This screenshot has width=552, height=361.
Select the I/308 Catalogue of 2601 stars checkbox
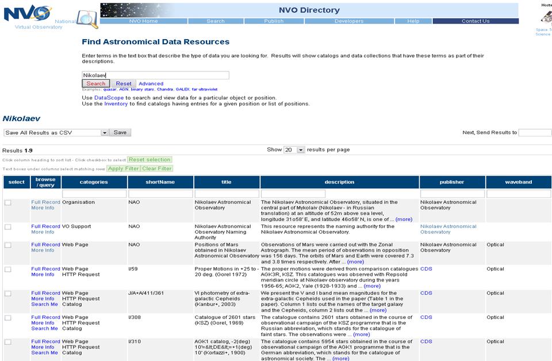point(7,318)
